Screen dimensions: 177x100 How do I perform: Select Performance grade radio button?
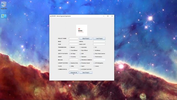pos(94,57)
